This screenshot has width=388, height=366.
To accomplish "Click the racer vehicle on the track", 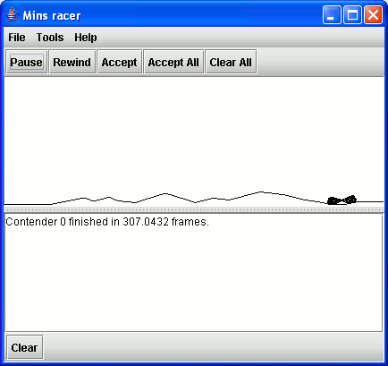I will point(342,200).
